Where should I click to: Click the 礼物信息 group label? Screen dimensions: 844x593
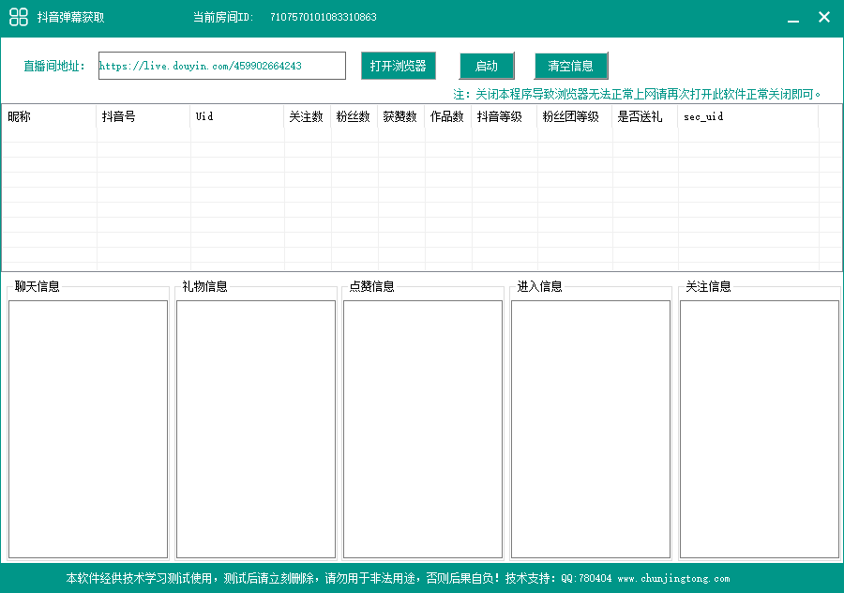(204, 286)
